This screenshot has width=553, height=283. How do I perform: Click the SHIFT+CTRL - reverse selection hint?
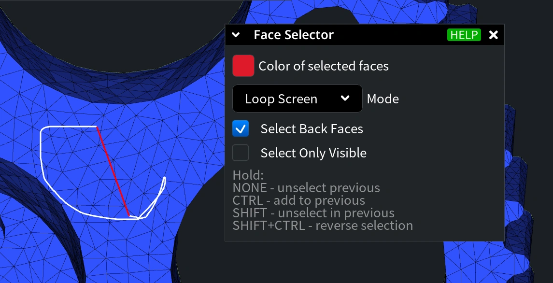(323, 226)
